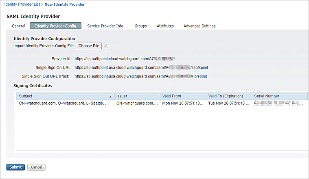Open the Groups tab
This screenshot has height=179, width=309.
tap(140, 26)
